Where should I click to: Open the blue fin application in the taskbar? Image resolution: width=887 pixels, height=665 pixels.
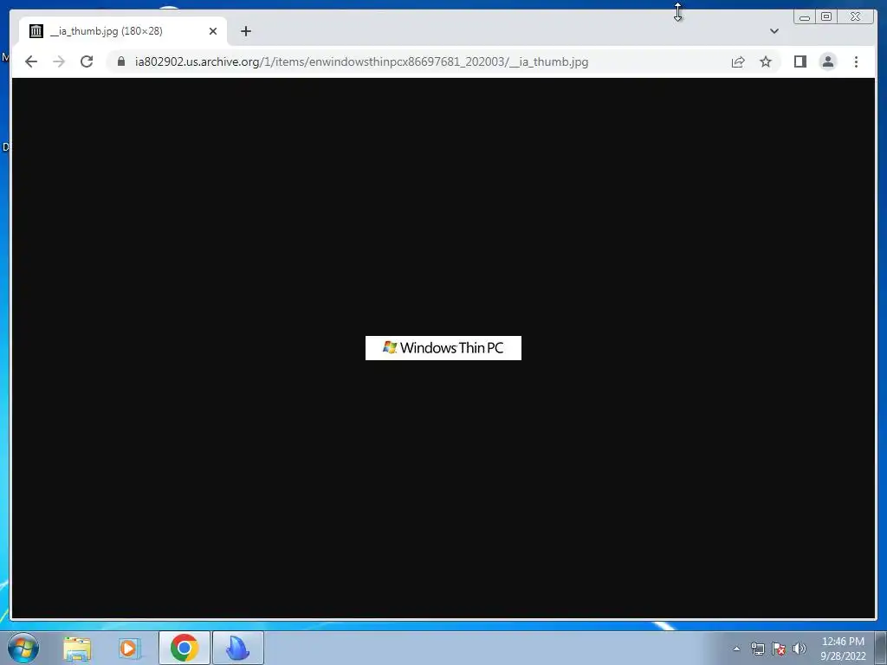pyautogui.click(x=237, y=648)
